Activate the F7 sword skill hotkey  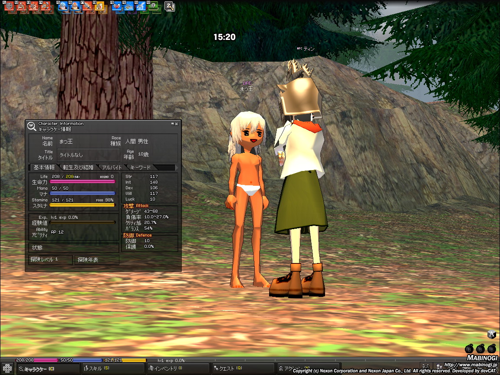tap(88, 7)
